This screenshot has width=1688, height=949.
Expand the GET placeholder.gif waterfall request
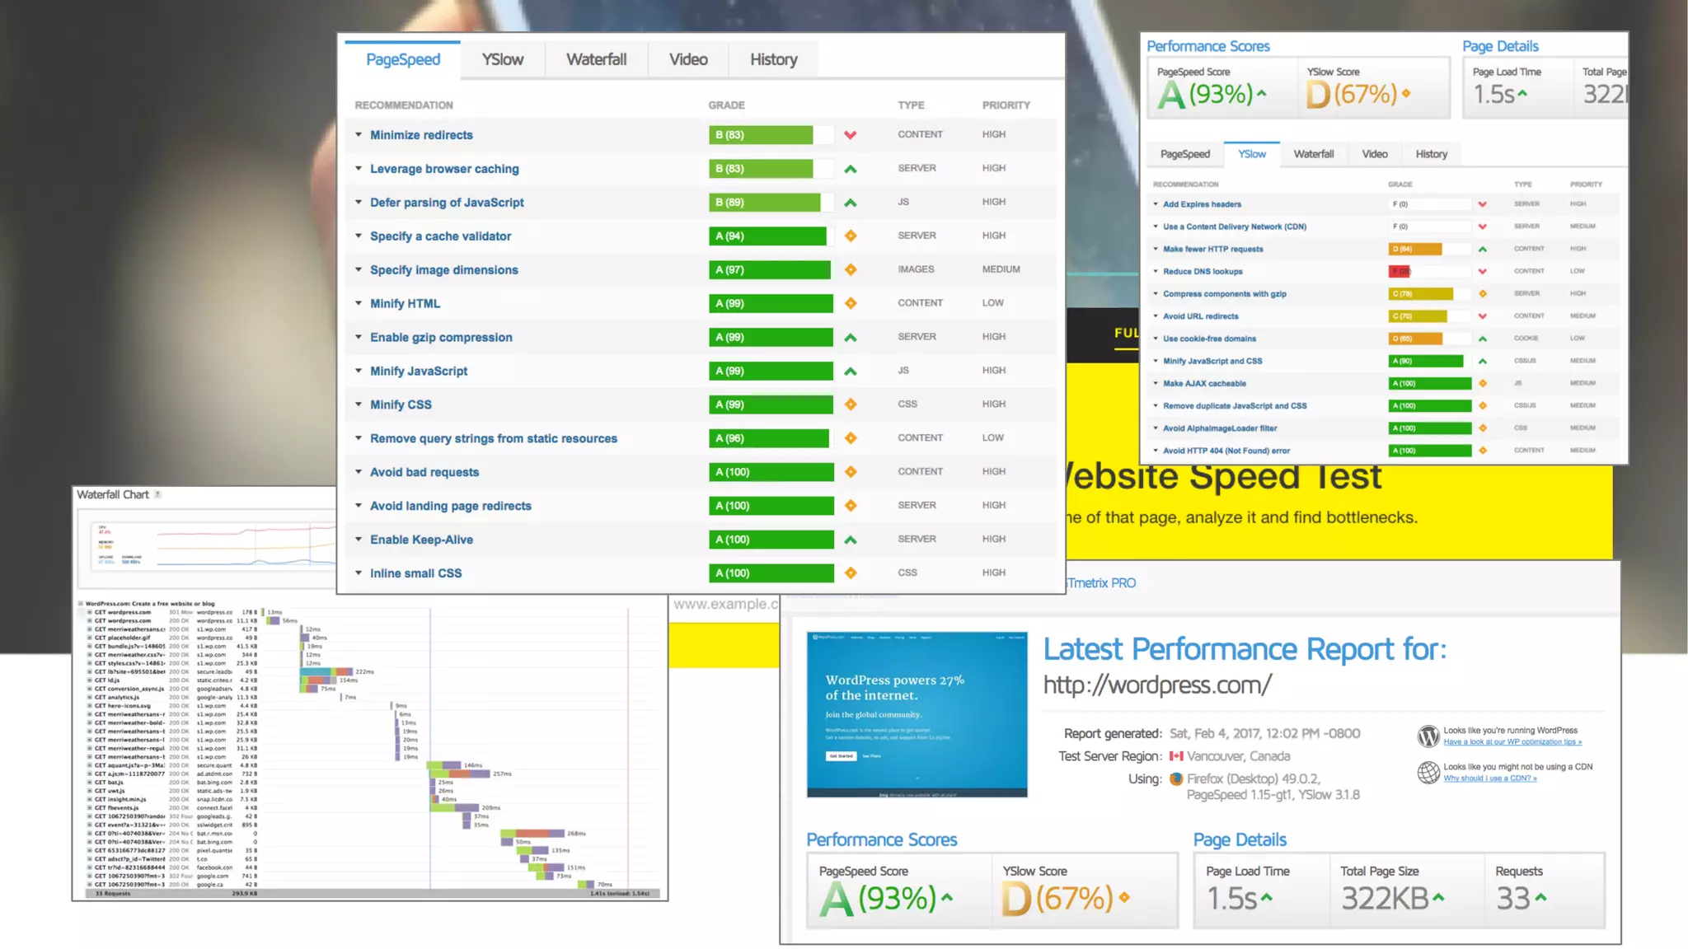(89, 638)
